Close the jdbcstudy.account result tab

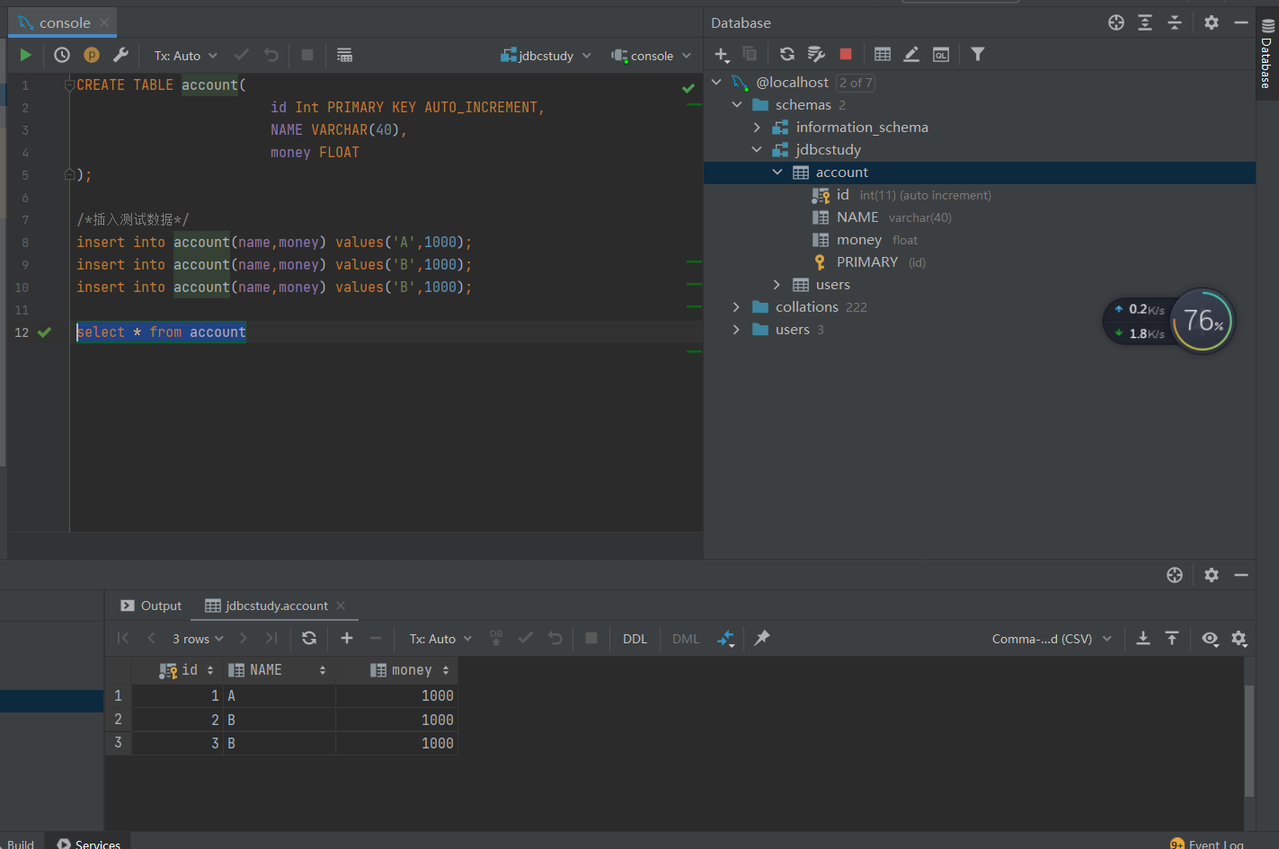click(x=341, y=606)
